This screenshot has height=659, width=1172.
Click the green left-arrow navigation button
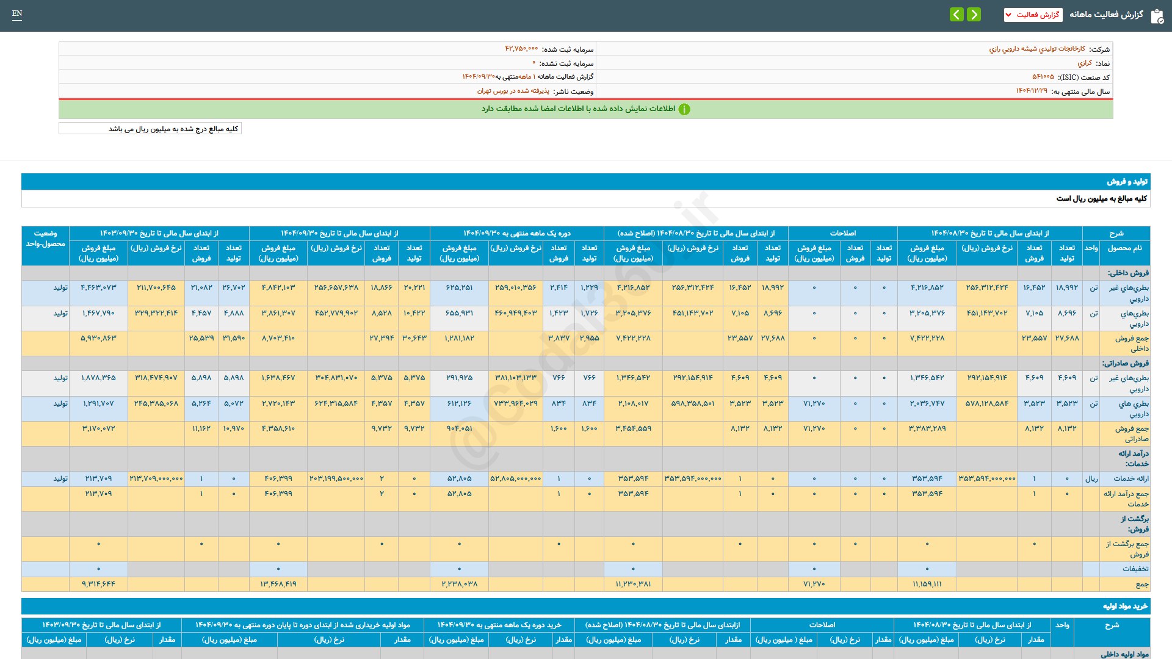(x=957, y=15)
